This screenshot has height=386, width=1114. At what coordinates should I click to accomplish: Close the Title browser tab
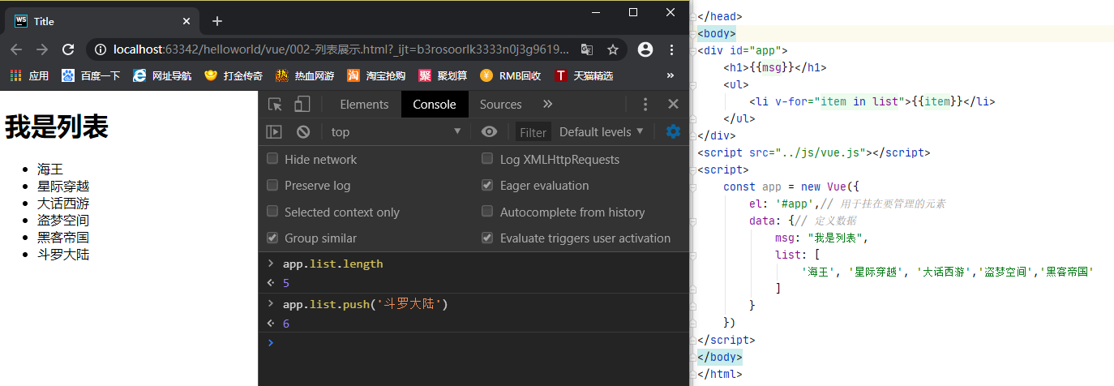tap(186, 21)
